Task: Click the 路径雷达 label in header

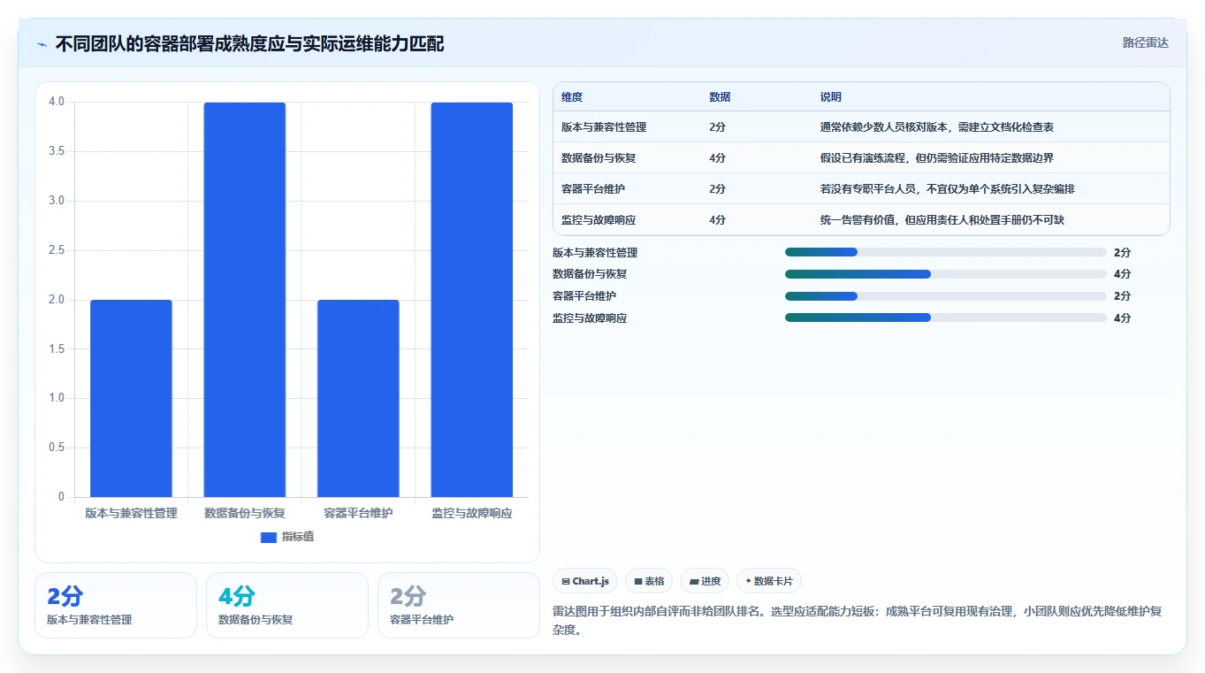Action: [1146, 42]
